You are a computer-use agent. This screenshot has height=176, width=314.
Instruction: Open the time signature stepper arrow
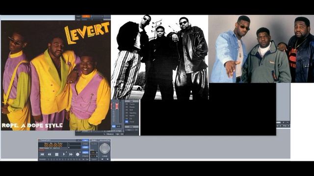click(97, 156)
